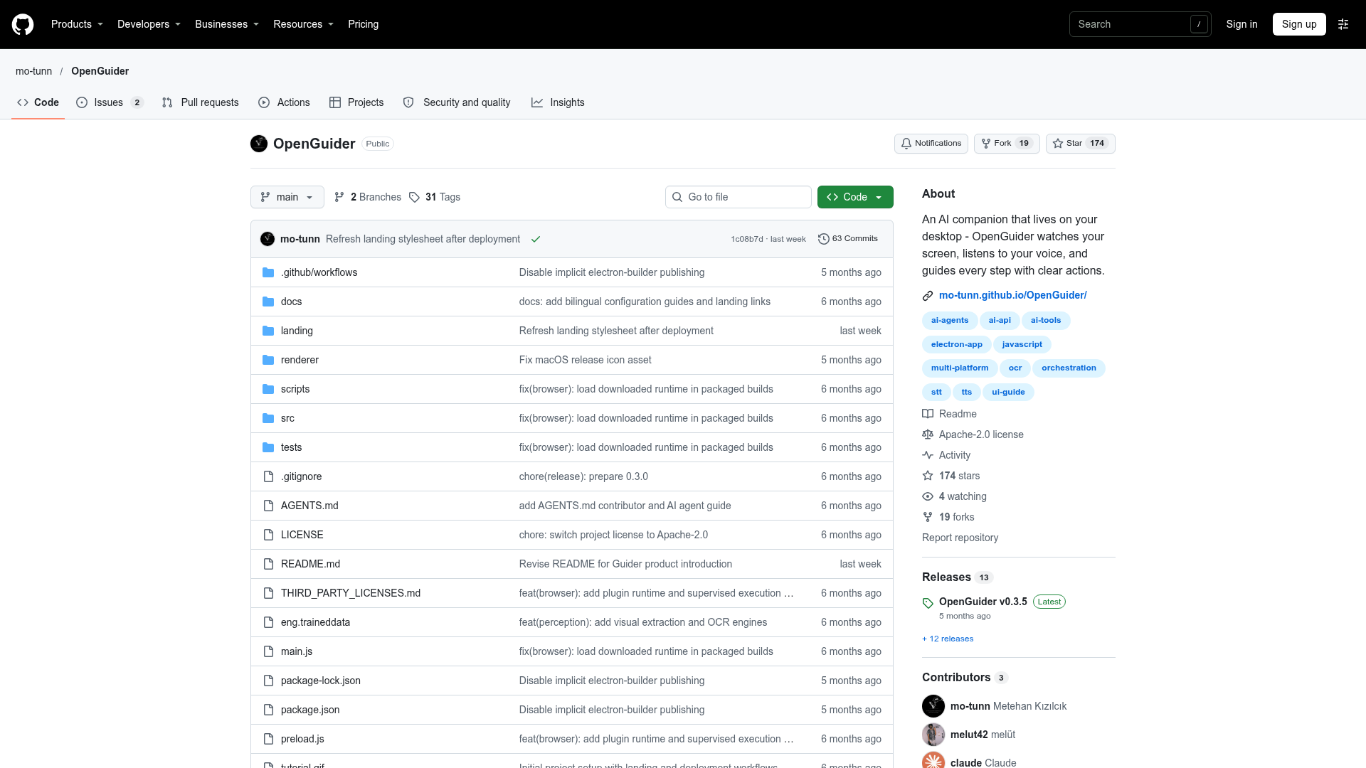
Task: Click the Notifications button
Action: click(931, 144)
